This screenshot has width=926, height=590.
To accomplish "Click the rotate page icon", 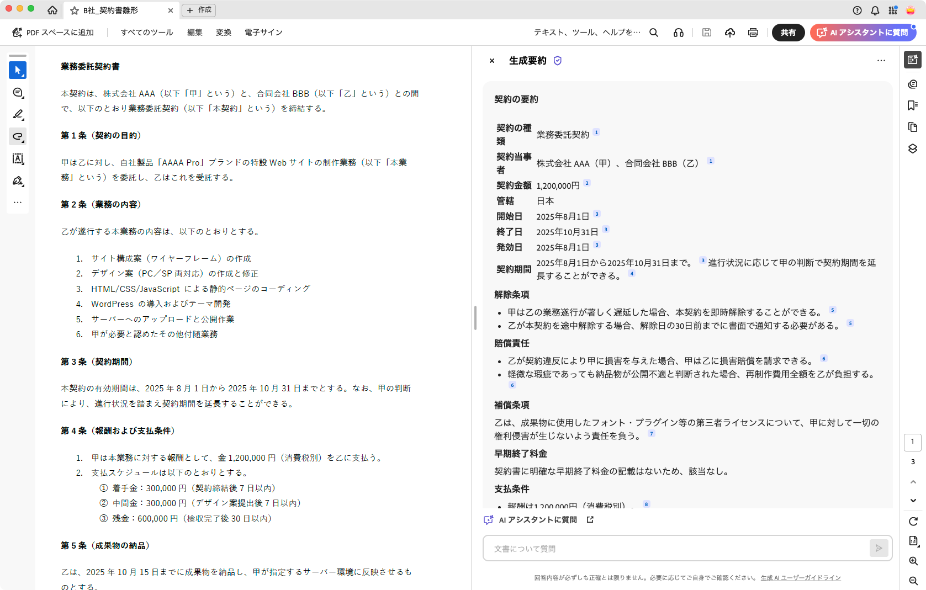I will 913,522.
